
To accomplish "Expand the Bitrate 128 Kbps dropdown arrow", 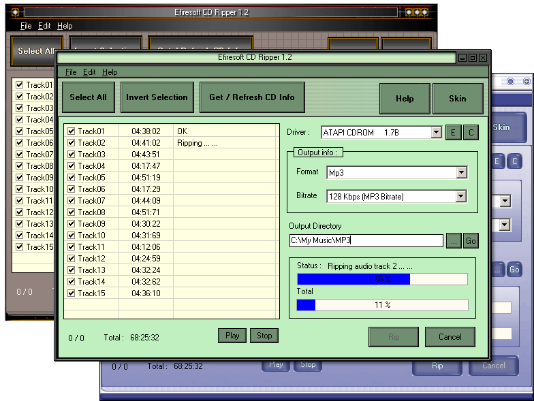I will pyautogui.click(x=460, y=196).
